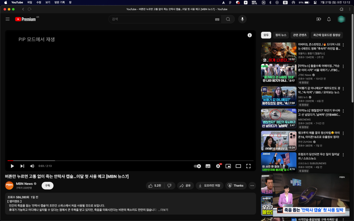Click the PIP mini player preview

point(311,196)
